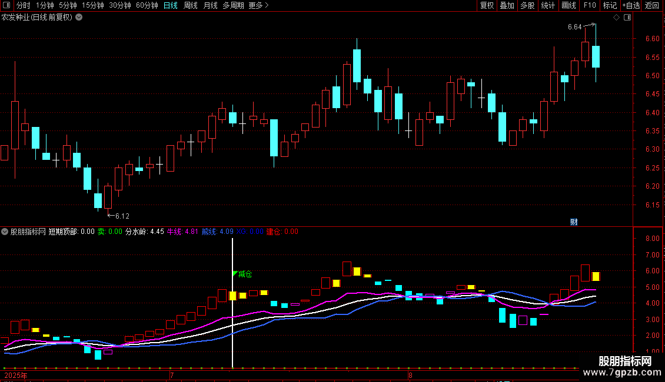
Task: Select the 60分钟 period tab
Action: tap(147, 5)
